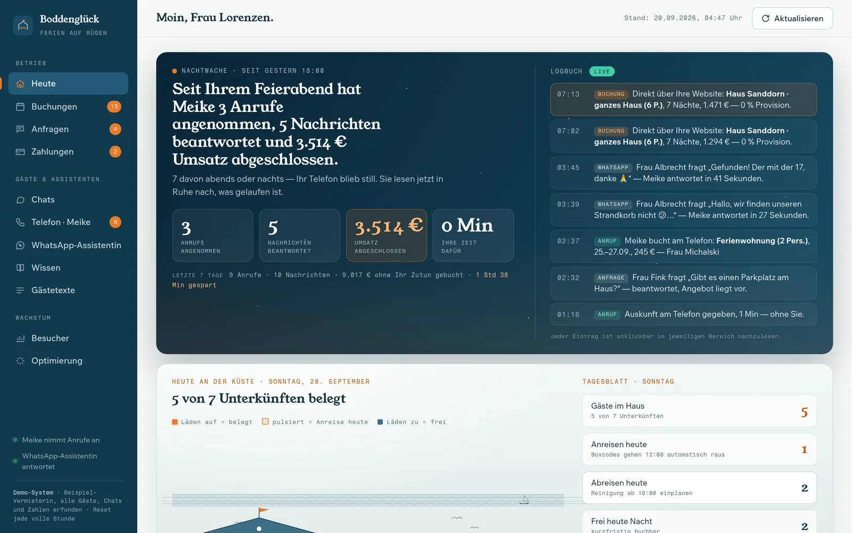Click the calendar icon beside Buchungen
Screen dimensions: 852x533
click(20, 107)
